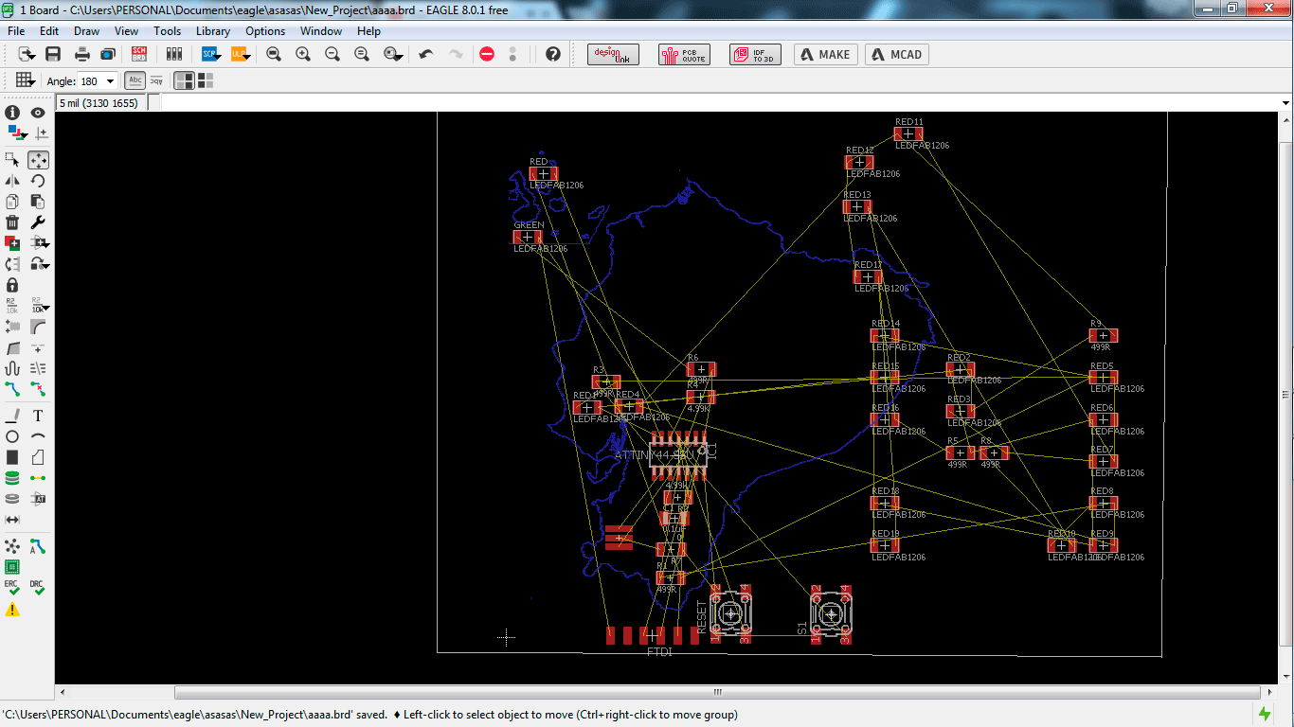Image resolution: width=1294 pixels, height=727 pixels.
Task: Click the MCAD button
Action: [896, 54]
